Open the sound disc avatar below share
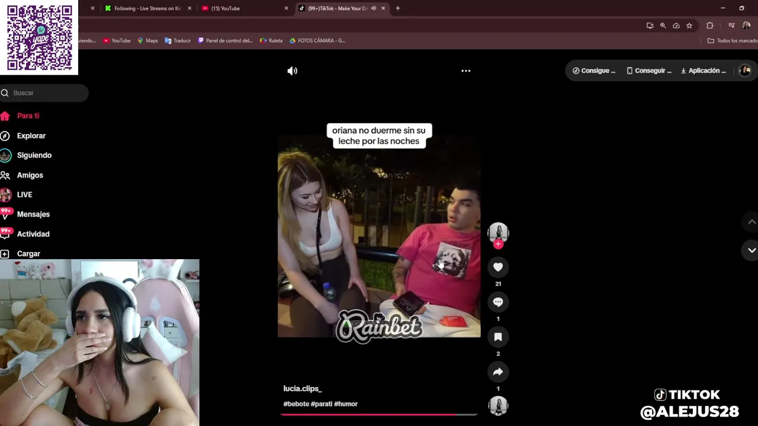This screenshot has height=426, width=758. [x=498, y=406]
